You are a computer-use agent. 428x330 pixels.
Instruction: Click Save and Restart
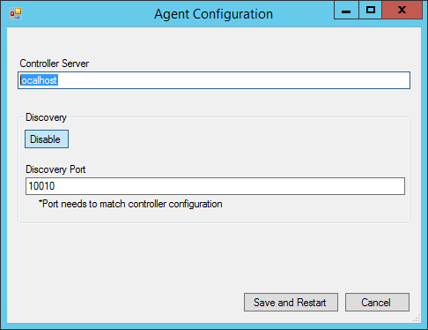[291, 302]
